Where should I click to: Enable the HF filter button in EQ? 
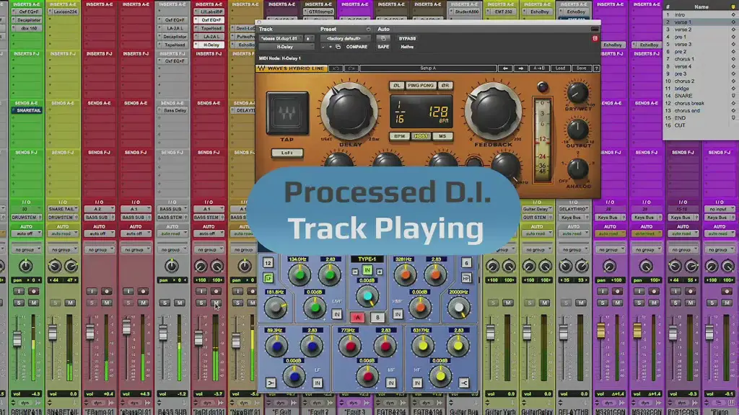(x=466, y=278)
